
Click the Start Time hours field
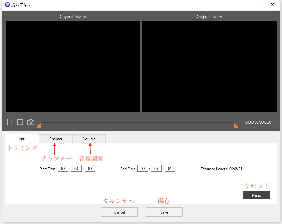click(x=63, y=169)
